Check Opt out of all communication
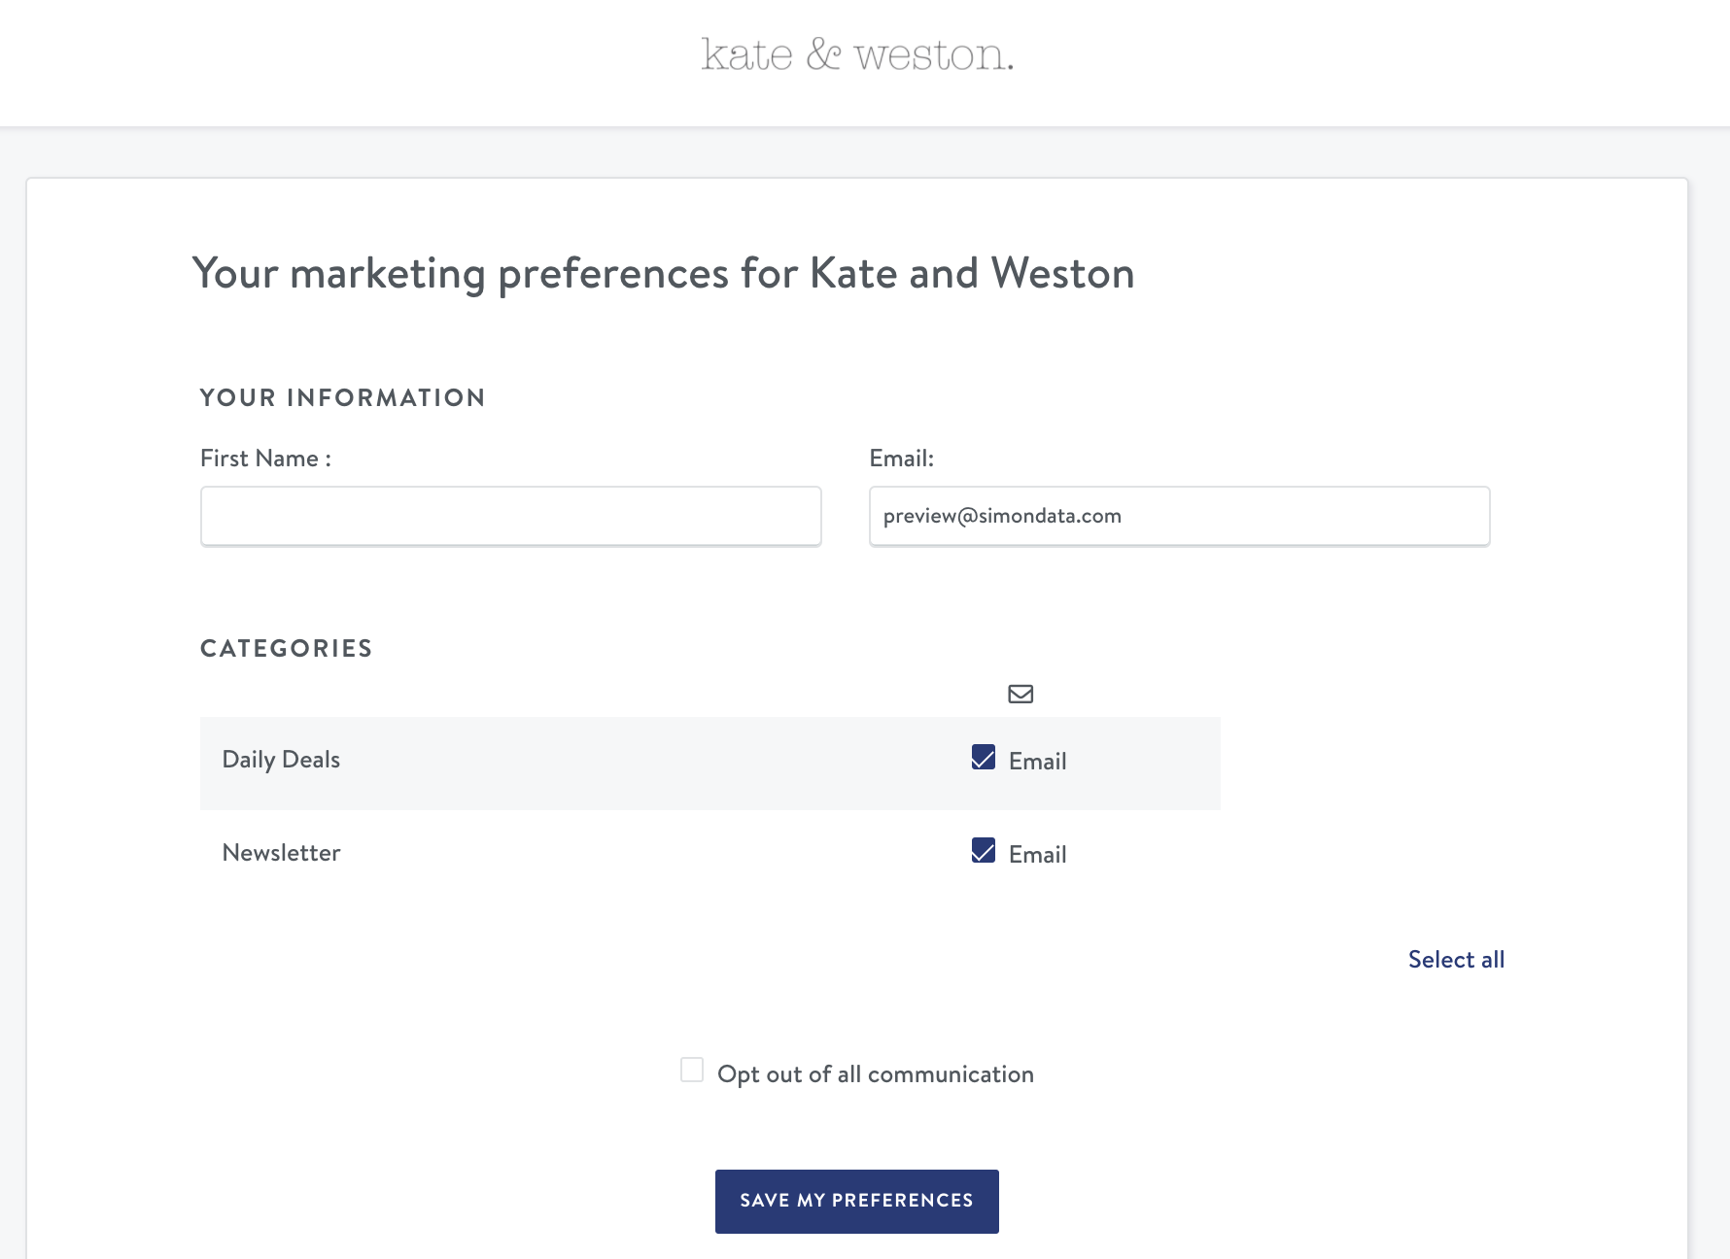Screen dimensions: 1730x1259 click(x=692, y=1070)
